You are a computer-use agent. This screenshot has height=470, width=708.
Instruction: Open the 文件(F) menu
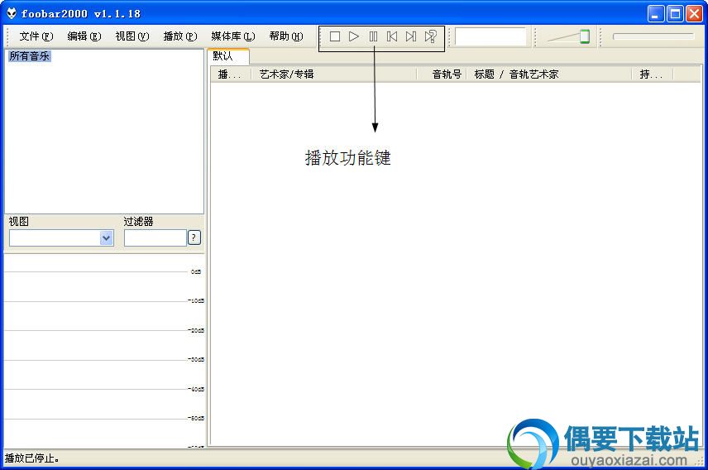36,36
